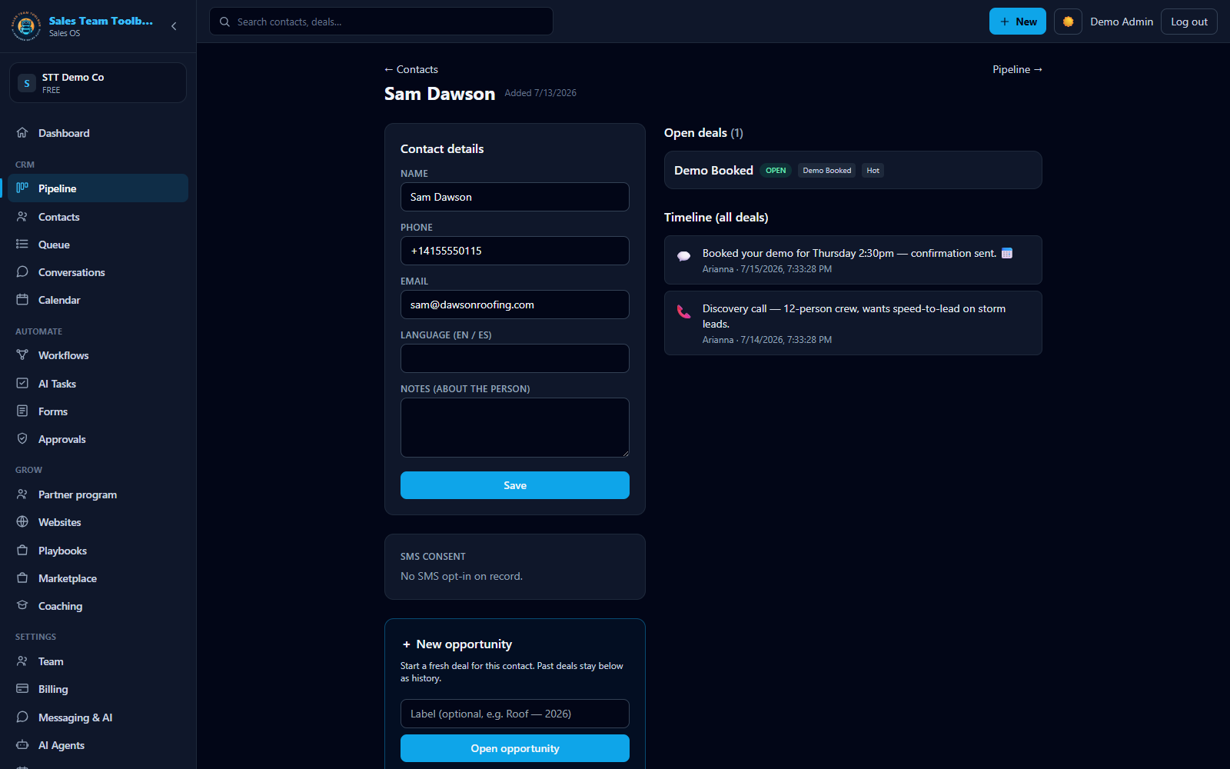
Task: Click the 'Open deals (1)' heading
Action: pyautogui.click(x=703, y=133)
